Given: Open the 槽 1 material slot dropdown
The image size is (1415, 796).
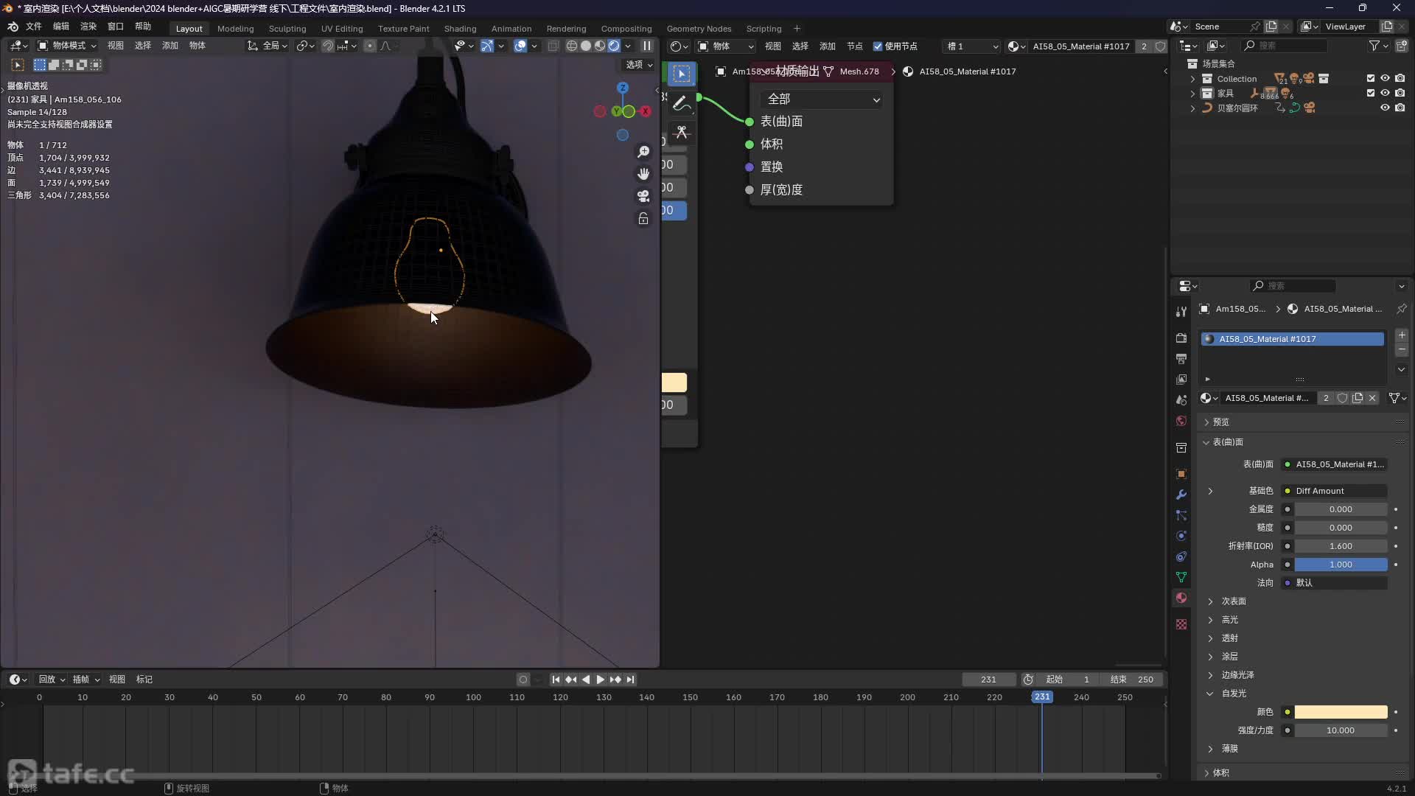Looking at the screenshot, I should [x=972, y=46].
